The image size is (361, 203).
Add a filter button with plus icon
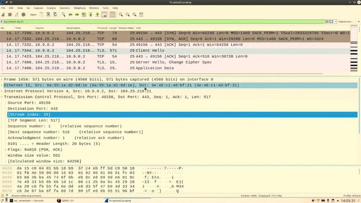[x=359, y=21]
